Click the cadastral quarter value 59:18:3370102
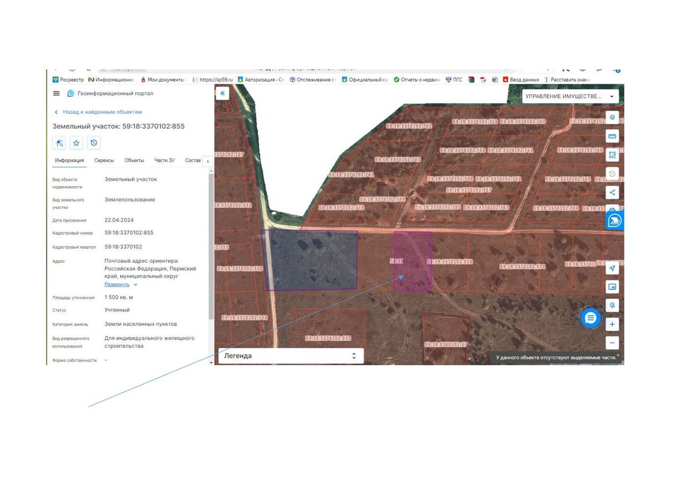This screenshot has width=688, height=486. [x=123, y=247]
